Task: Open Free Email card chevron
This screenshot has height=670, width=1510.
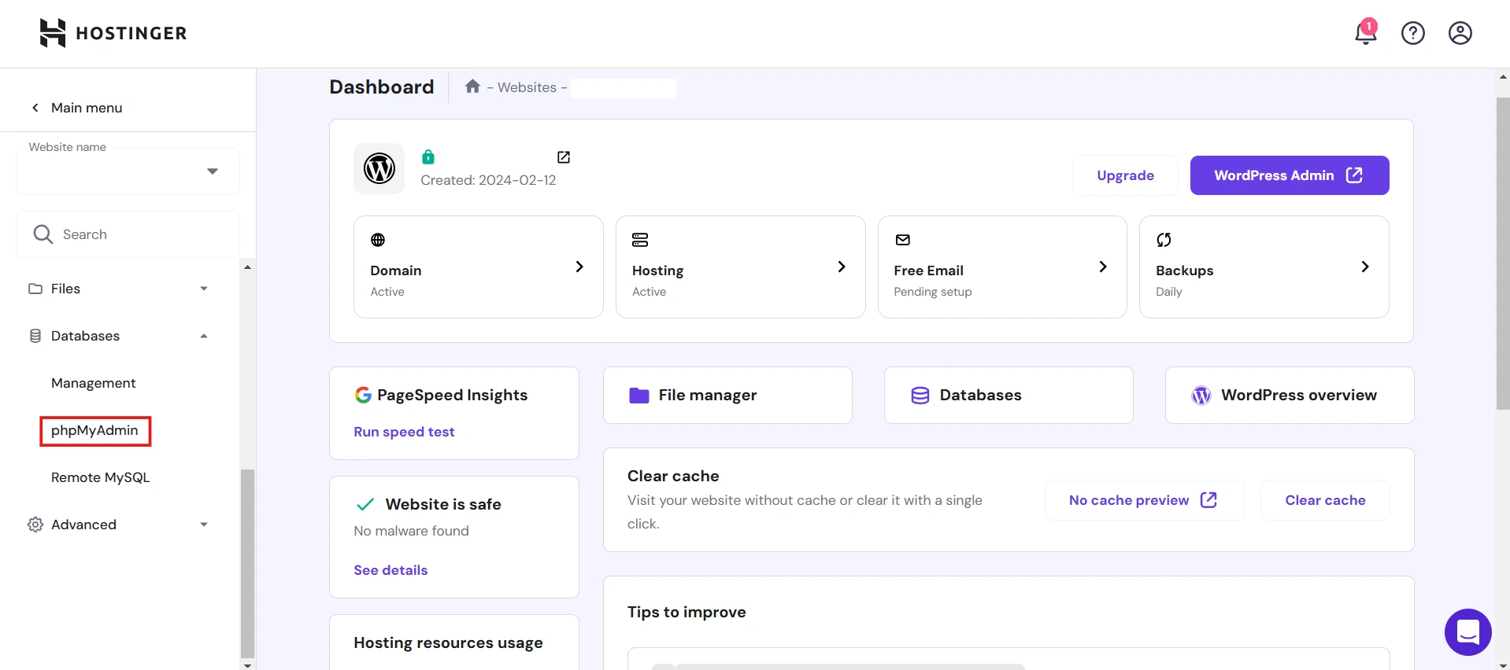Action: click(1103, 267)
